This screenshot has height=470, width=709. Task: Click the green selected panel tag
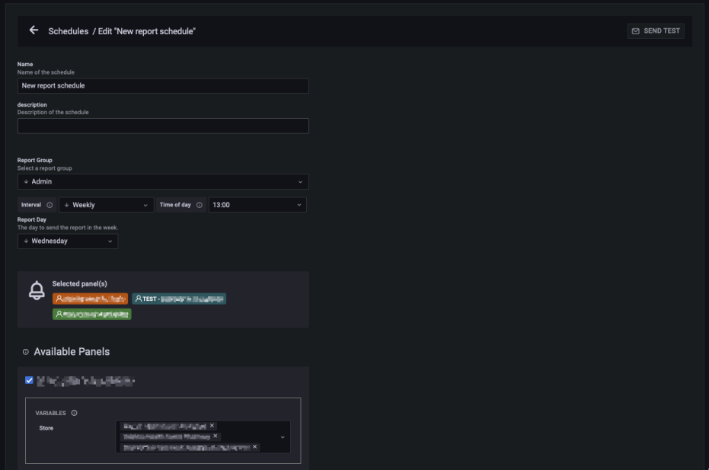pyautogui.click(x=91, y=314)
